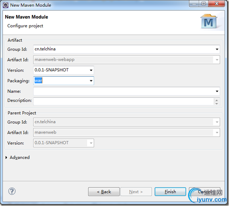This screenshot has height=206, width=229.
Task: Open the Artifact Version dropdown arrow
Action: point(91,70)
